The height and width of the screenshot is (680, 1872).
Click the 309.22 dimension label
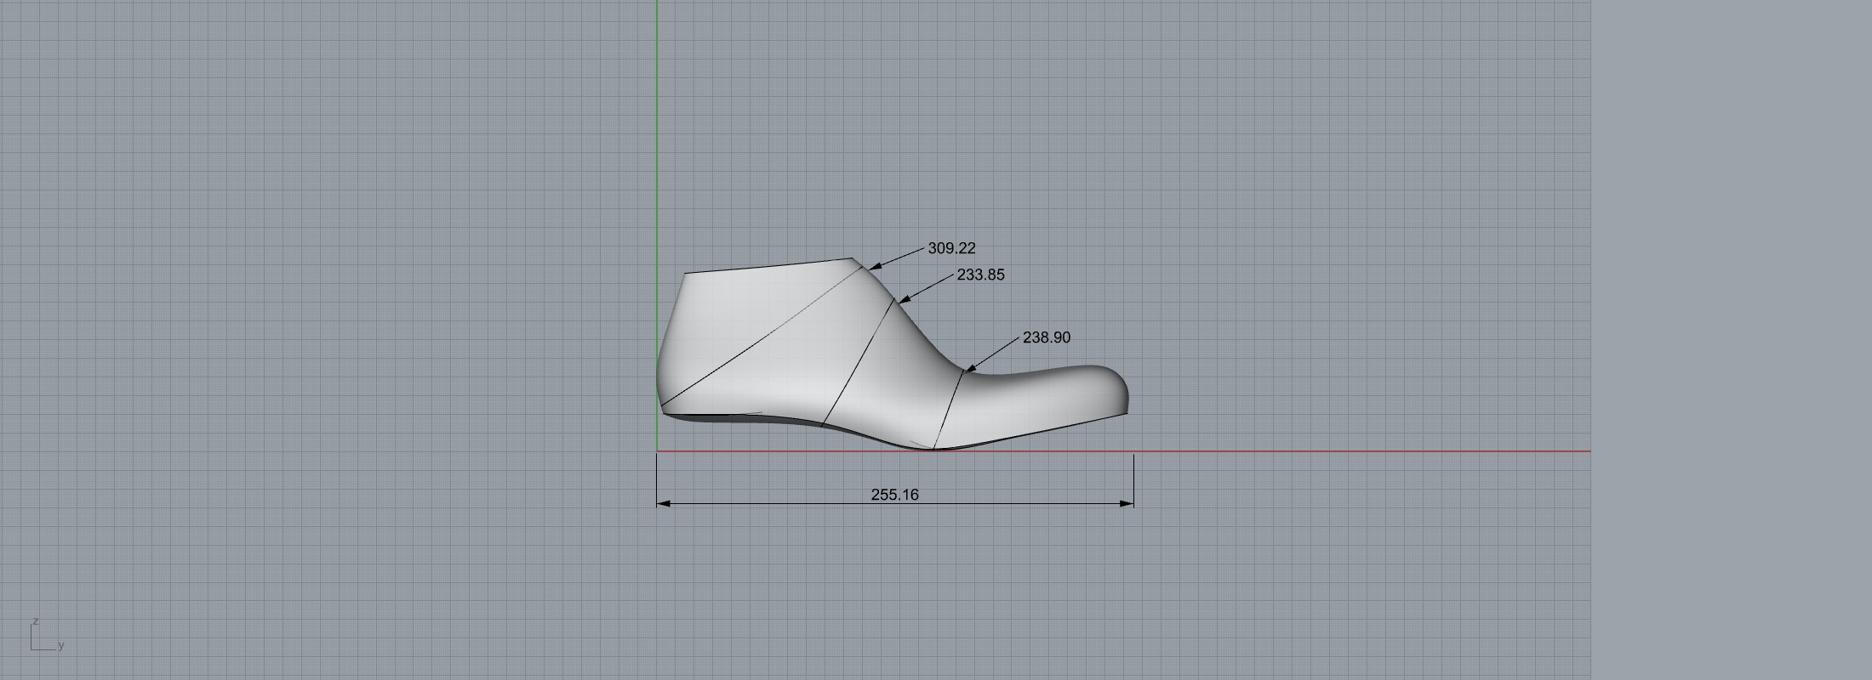click(951, 248)
